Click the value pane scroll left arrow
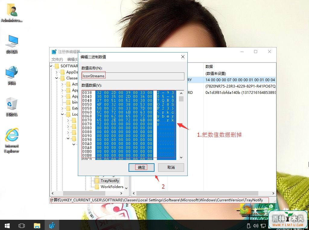Viewport: 309px width, 230px height. click(134, 193)
